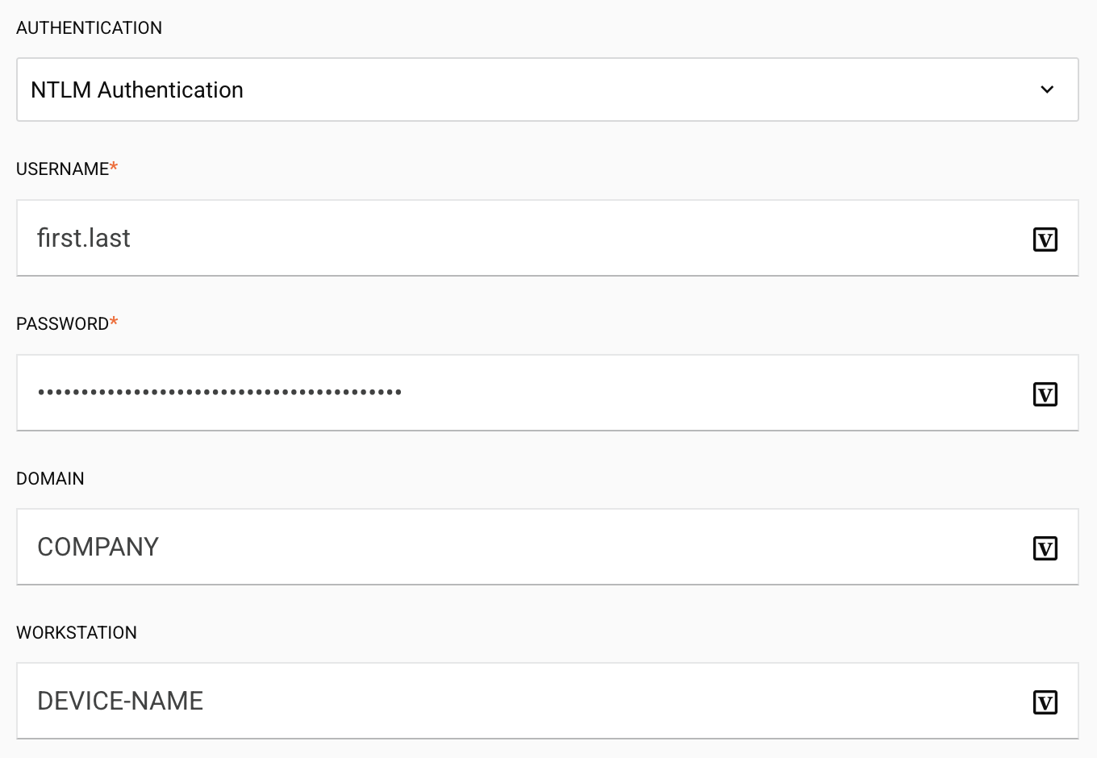Click the WORKSTATION field label
This screenshot has width=1097, height=758.
tap(77, 633)
